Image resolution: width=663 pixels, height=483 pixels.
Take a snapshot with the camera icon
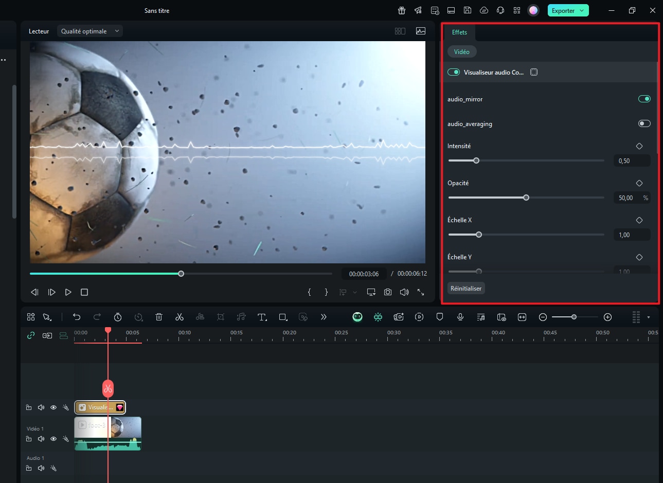pos(388,292)
